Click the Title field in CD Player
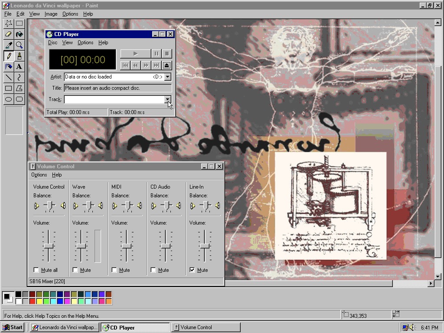 118,88
